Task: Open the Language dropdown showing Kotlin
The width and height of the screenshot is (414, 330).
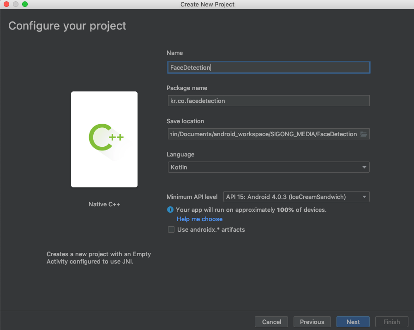Action: tap(269, 167)
